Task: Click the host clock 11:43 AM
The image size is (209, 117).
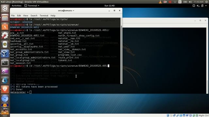Action: pos(199,2)
